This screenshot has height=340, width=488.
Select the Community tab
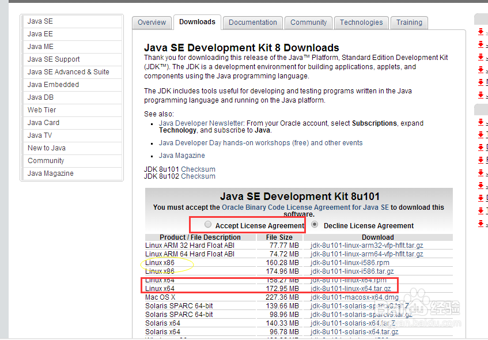308,22
